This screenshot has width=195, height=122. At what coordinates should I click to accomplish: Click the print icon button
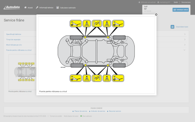[x=172, y=27]
